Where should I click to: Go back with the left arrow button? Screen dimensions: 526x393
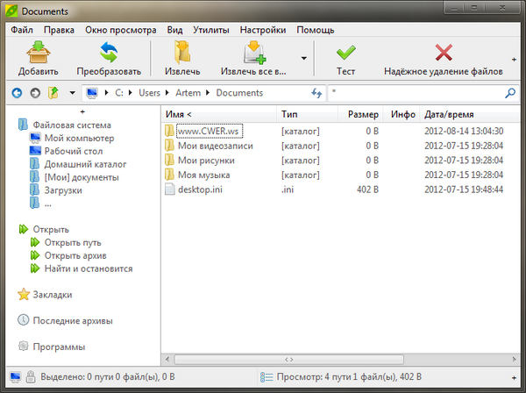coord(18,92)
